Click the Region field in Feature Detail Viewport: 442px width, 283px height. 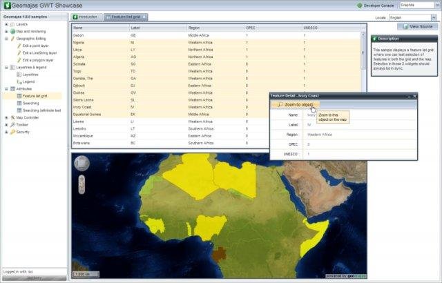[x=359, y=135]
